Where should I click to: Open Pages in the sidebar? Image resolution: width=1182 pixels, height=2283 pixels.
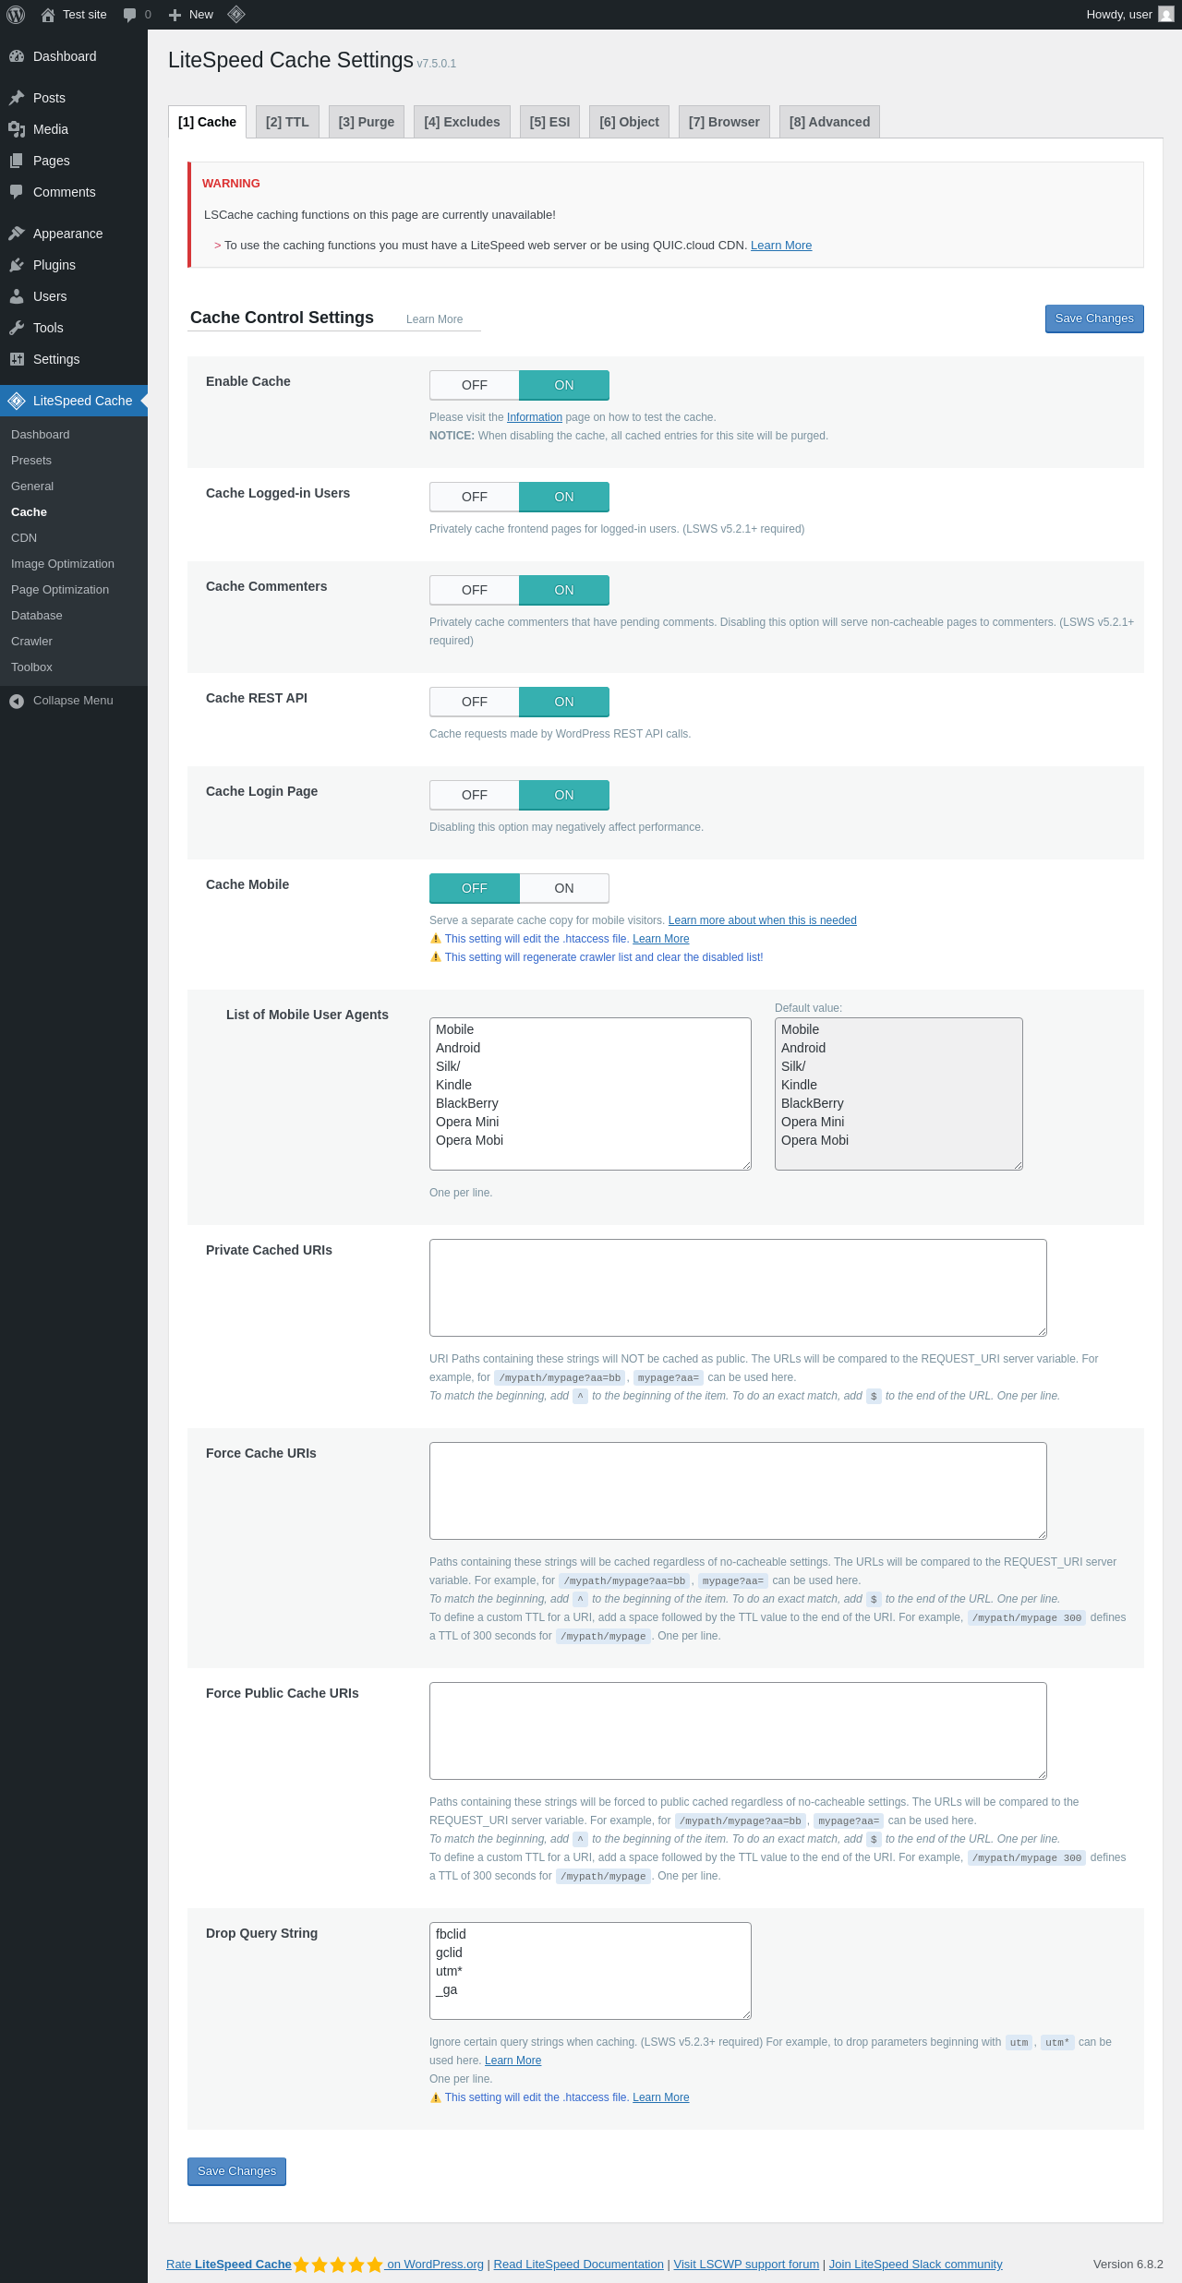click(74, 161)
